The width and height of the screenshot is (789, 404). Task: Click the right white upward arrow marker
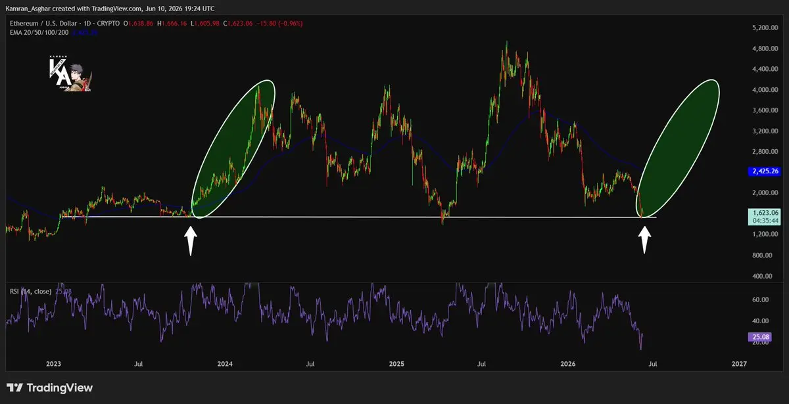pyautogui.click(x=645, y=240)
